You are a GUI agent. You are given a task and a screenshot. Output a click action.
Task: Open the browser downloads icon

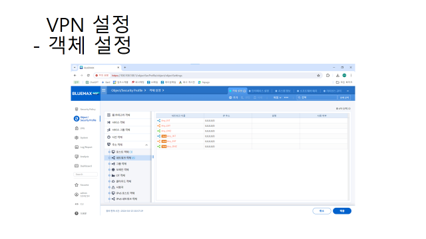click(x=337, y=75)
